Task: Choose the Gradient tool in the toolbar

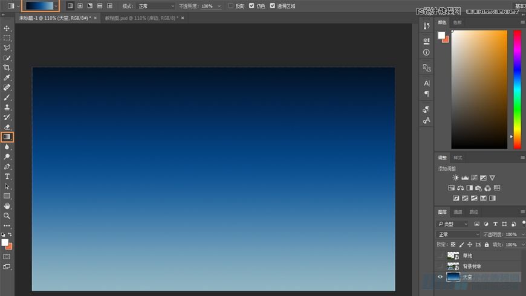Action: click(x=7, y=137)
